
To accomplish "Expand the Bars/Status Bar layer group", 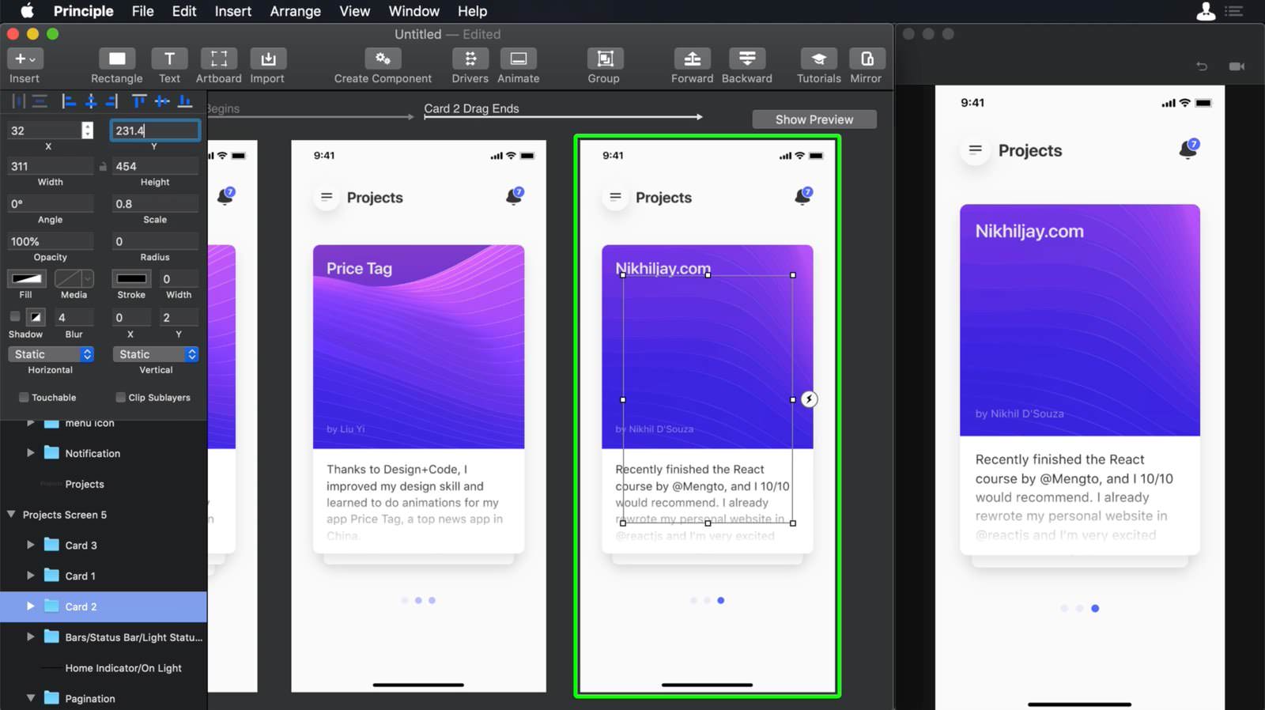I will [x=30, y=637].
